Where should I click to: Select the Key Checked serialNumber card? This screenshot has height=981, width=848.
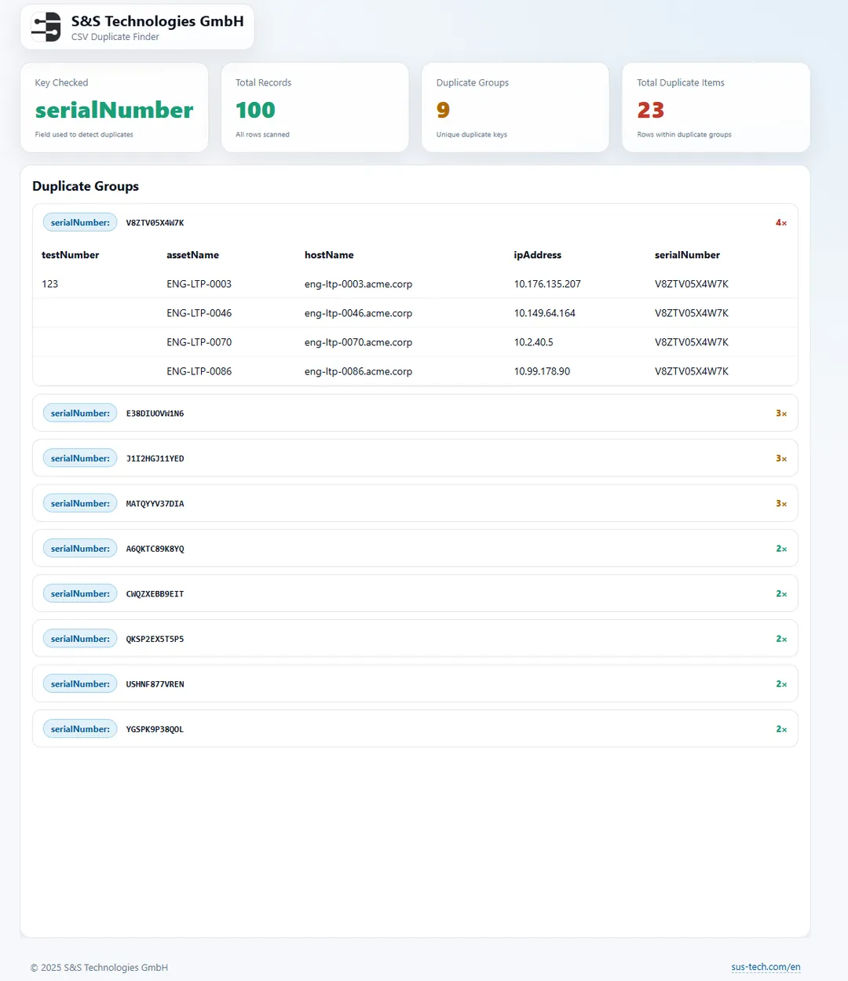click(x=114, y=108)
